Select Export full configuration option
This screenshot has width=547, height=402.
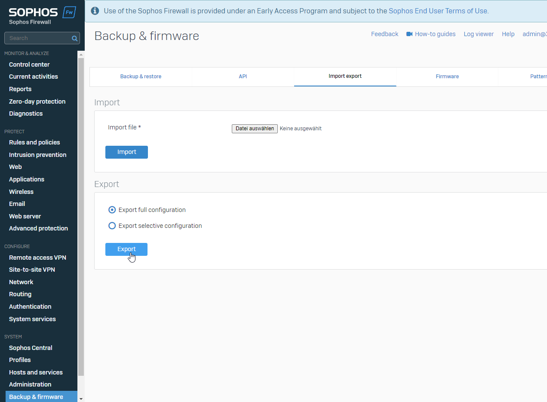(x=112, y=210)
